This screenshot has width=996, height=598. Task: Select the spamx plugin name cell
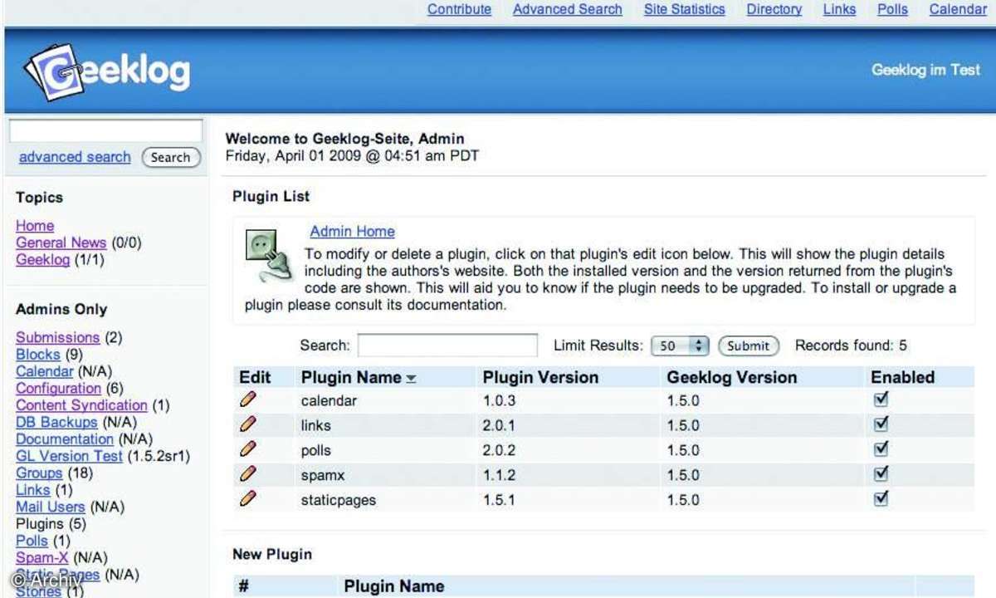tap(323, 475)
